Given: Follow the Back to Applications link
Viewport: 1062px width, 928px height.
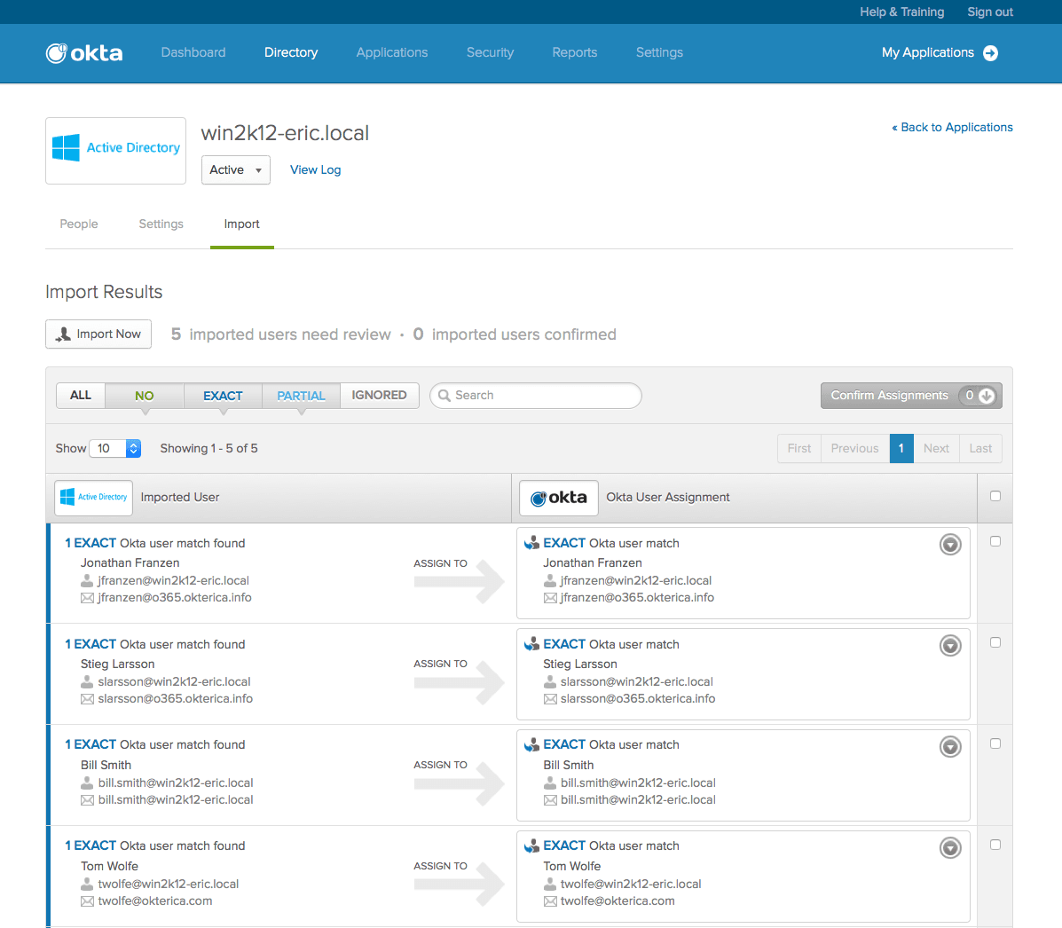Looking at the screenshot, I should [x=952, y=128].
